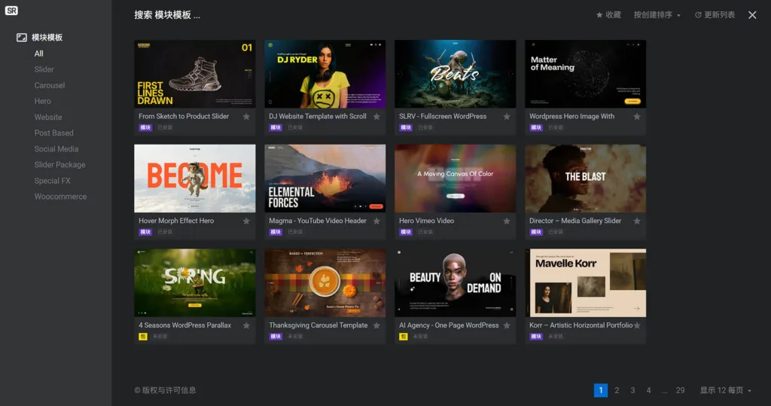Go to page 29 of templates
The height and width of the screenshot is (406, 771).
point(680,390)
